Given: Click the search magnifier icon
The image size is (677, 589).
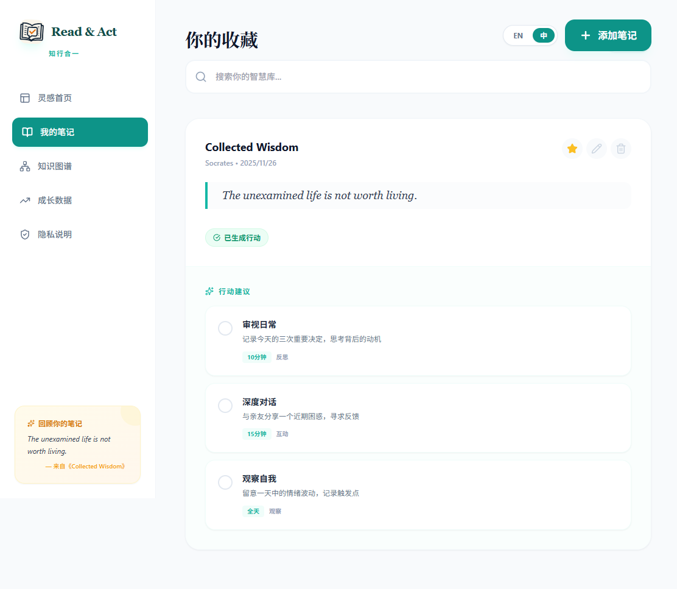Looking at the screenshot, I should [x=201, y=77].
